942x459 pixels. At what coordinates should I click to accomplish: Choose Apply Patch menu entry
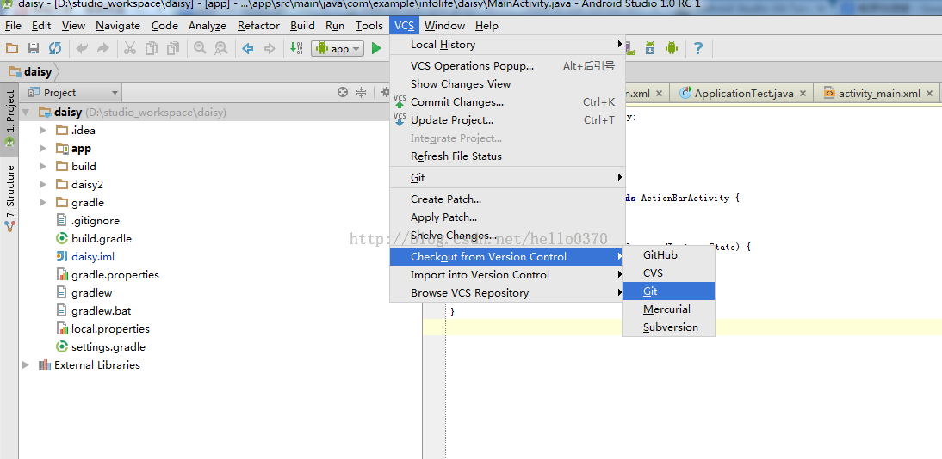click(x=508, y=217)
